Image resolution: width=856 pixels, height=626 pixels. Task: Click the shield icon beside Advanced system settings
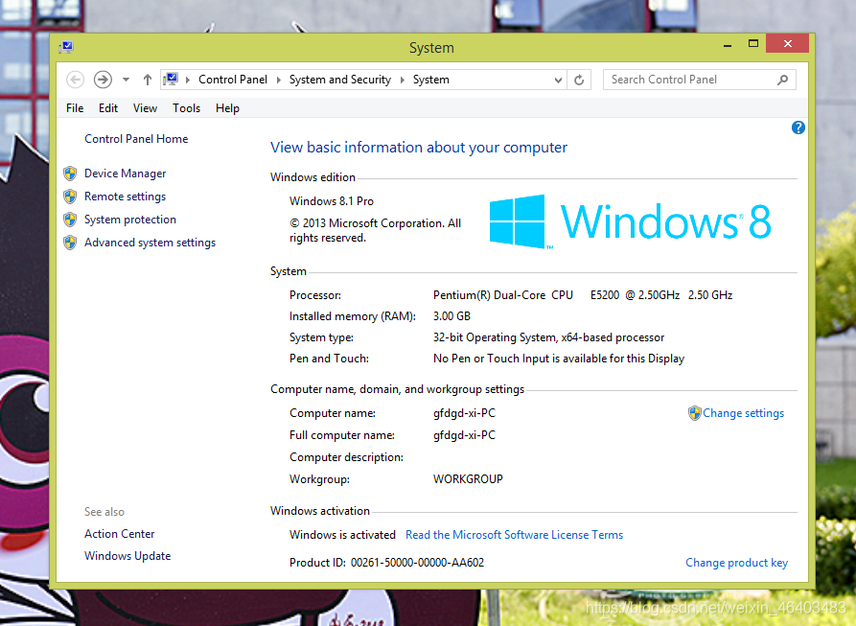pyautogui.click(x=69, y=243)
